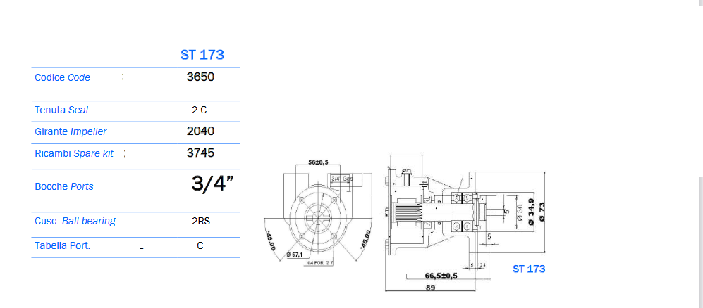Select the Bocche Ports label
703x308 pixels.
pos(64,186)
